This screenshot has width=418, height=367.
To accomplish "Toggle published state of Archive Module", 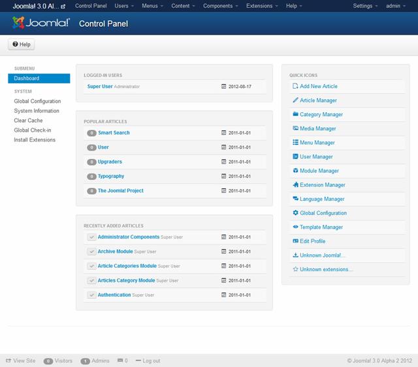I will (91, 252).
